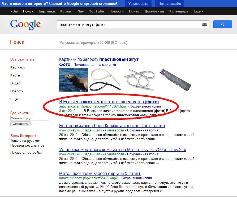Image resolution: width=237 pixels, height=197 pixels.
Task: Expand "Показать настройки" in sidebar
Action: coord(26,153)
